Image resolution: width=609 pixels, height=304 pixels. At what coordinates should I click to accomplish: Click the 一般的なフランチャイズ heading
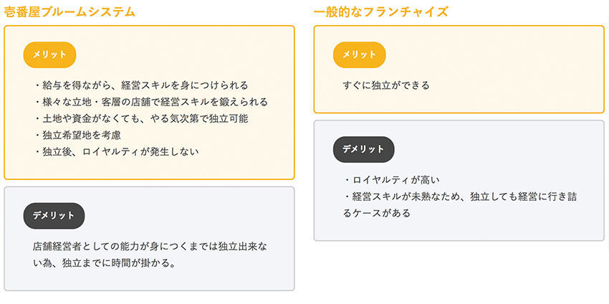(380, 11)
